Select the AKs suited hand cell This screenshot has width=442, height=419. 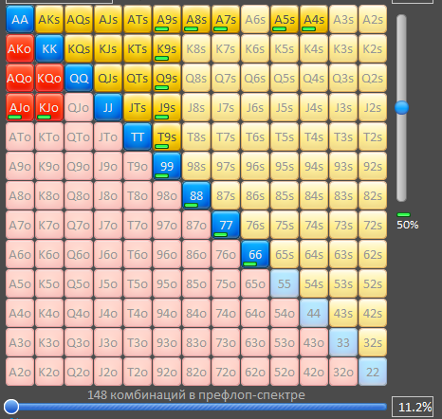click(49, 19)
